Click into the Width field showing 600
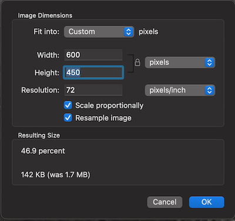 coord(93,55)
